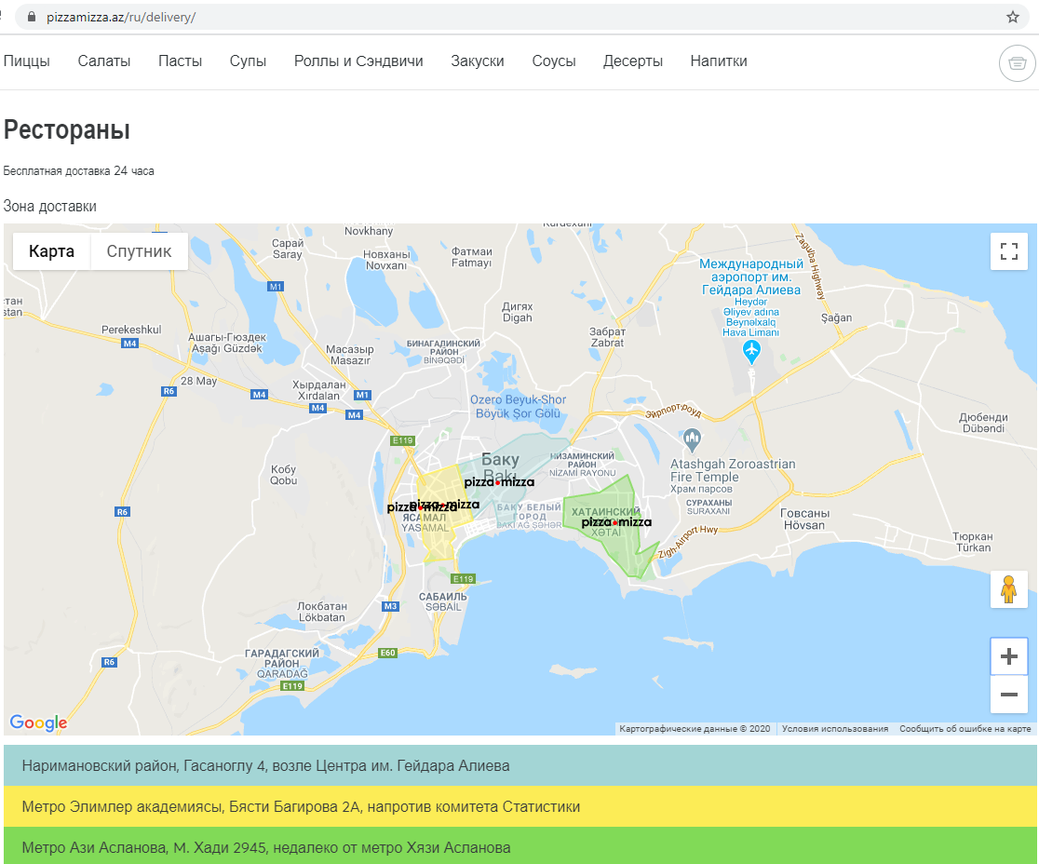The height and width of the screenshot is (864, 1039).
Task: Select the green Метро Ази Асланова row
Action: pos(520,846)
